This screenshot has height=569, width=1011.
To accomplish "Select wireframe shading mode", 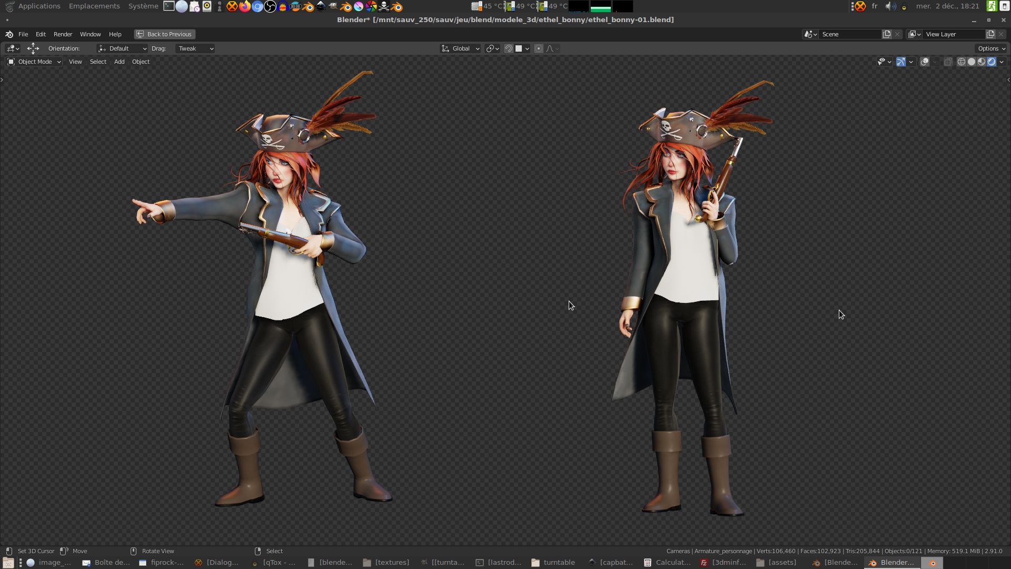I will pos(961,62).
